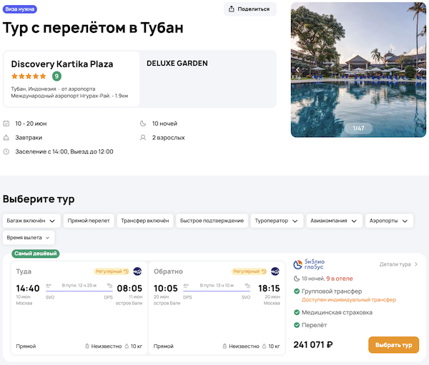The height and width of the screenshot is (365, 429).
Task: Expand the Авиакомпания dropdown
Action: pyautogui.click(x=334, y=221)
